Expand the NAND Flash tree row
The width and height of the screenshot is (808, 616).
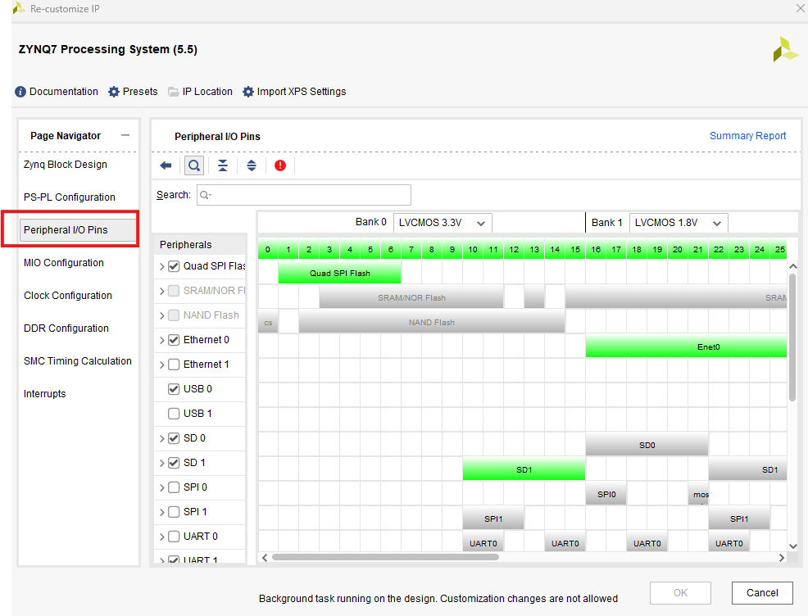[161, 315]
